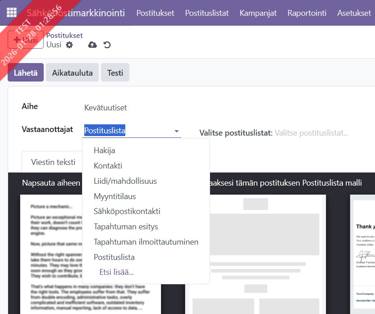
Task: Select Sähköpostikontakti from recipient options
Action: [127, 211]
